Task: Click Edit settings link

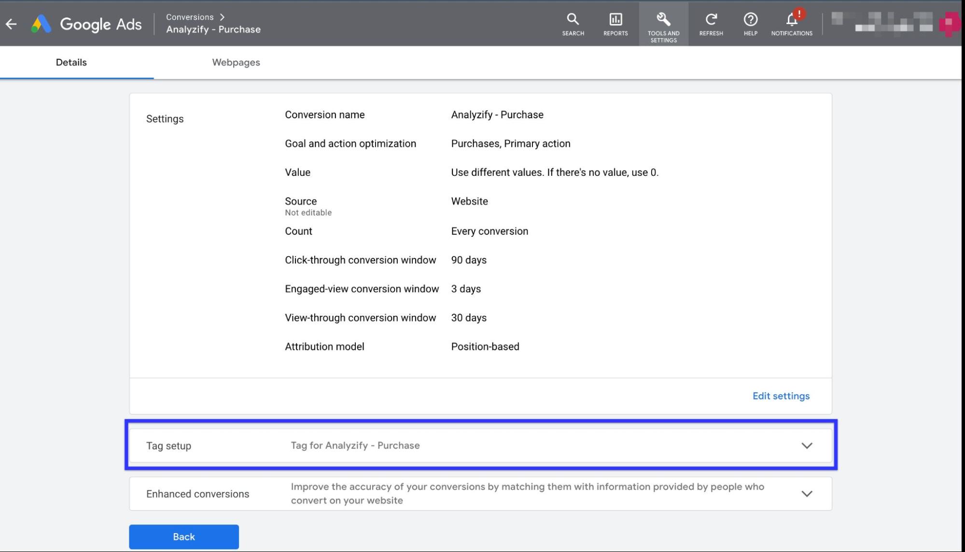Action: point(781,396)
